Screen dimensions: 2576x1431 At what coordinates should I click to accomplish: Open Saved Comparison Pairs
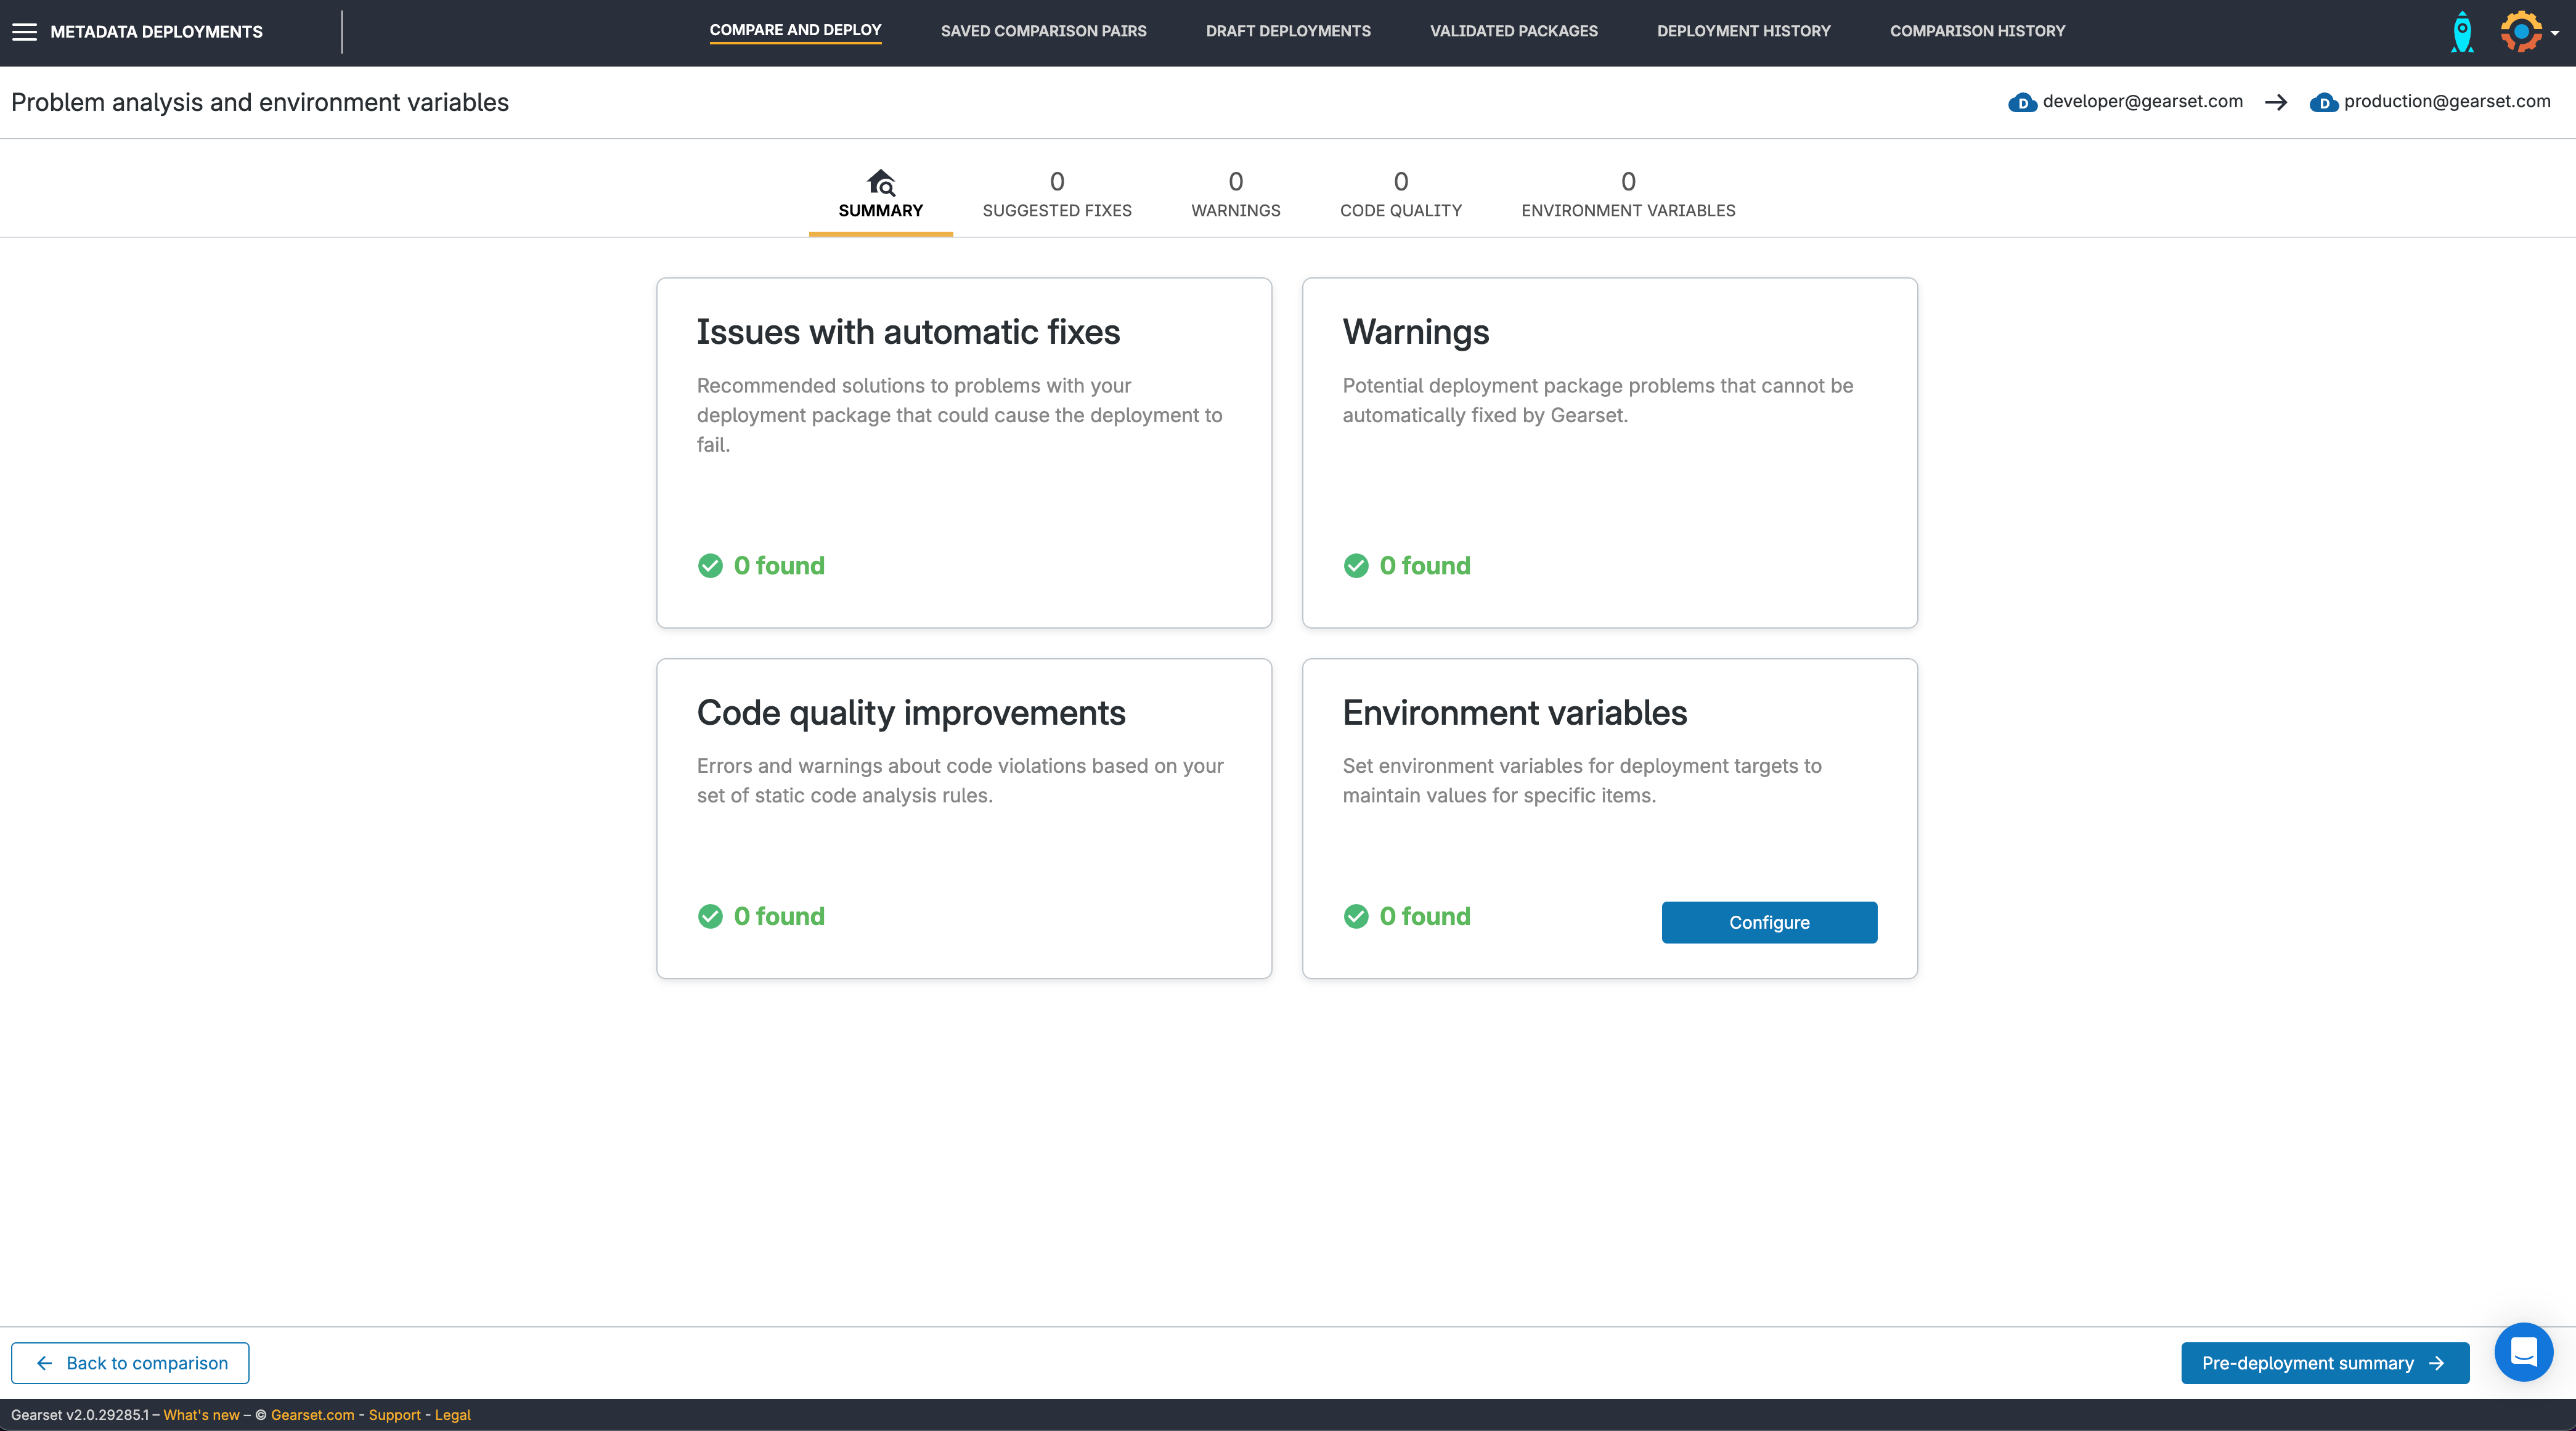point(1043,31)
